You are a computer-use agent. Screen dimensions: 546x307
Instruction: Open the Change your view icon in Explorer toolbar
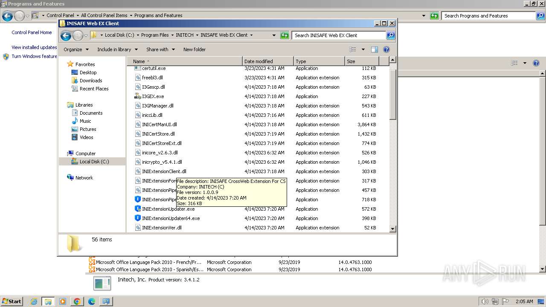tap(353, 49)
